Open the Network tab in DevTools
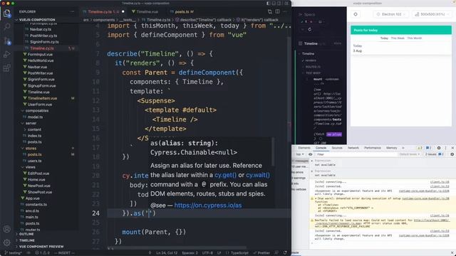This screenshot has width=456, height=256. point(353,148)
